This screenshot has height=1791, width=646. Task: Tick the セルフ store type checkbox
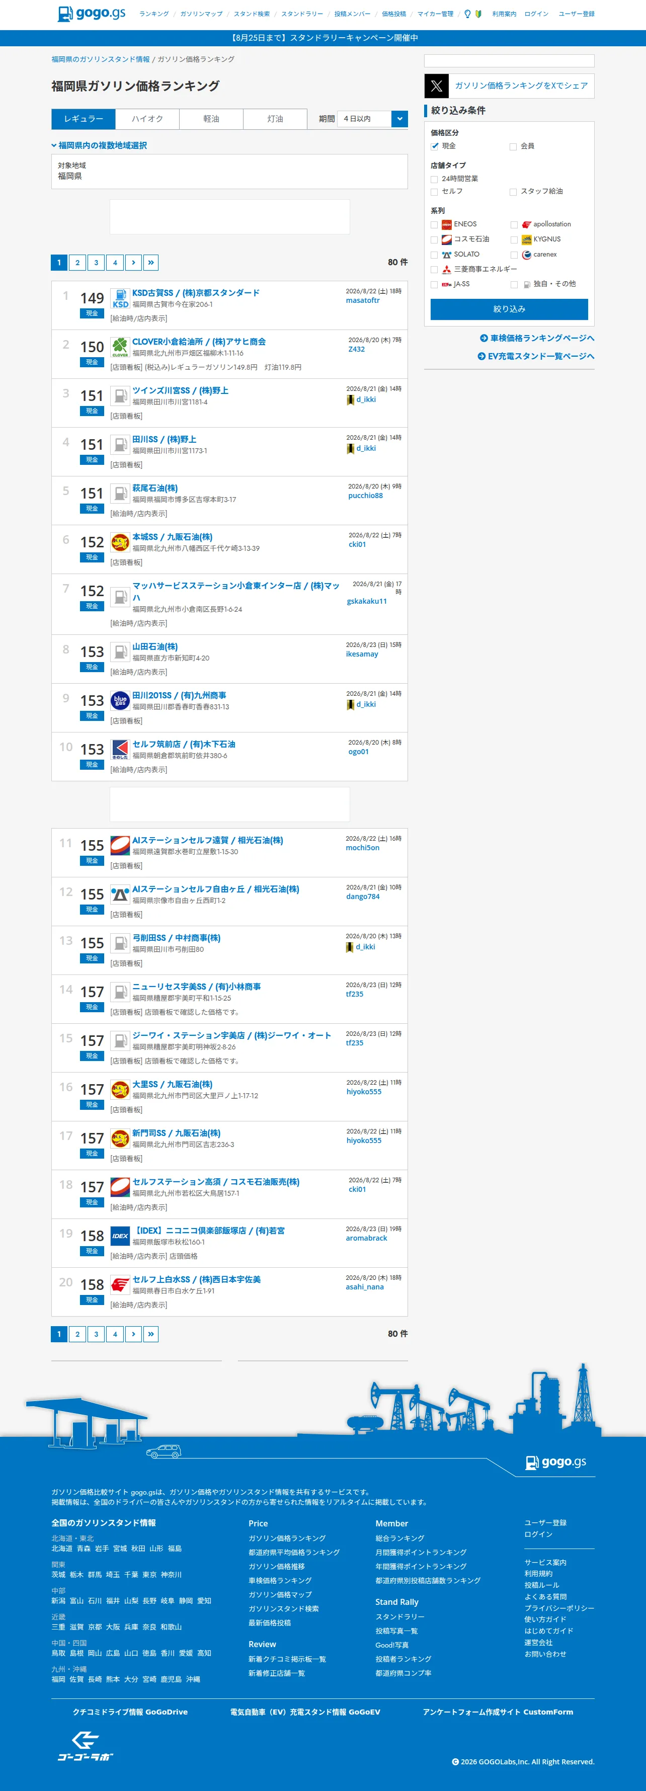435,192
